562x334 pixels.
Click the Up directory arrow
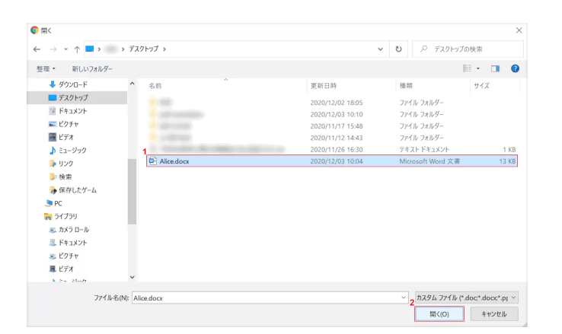pyautogui.click(x=76, y=49)
